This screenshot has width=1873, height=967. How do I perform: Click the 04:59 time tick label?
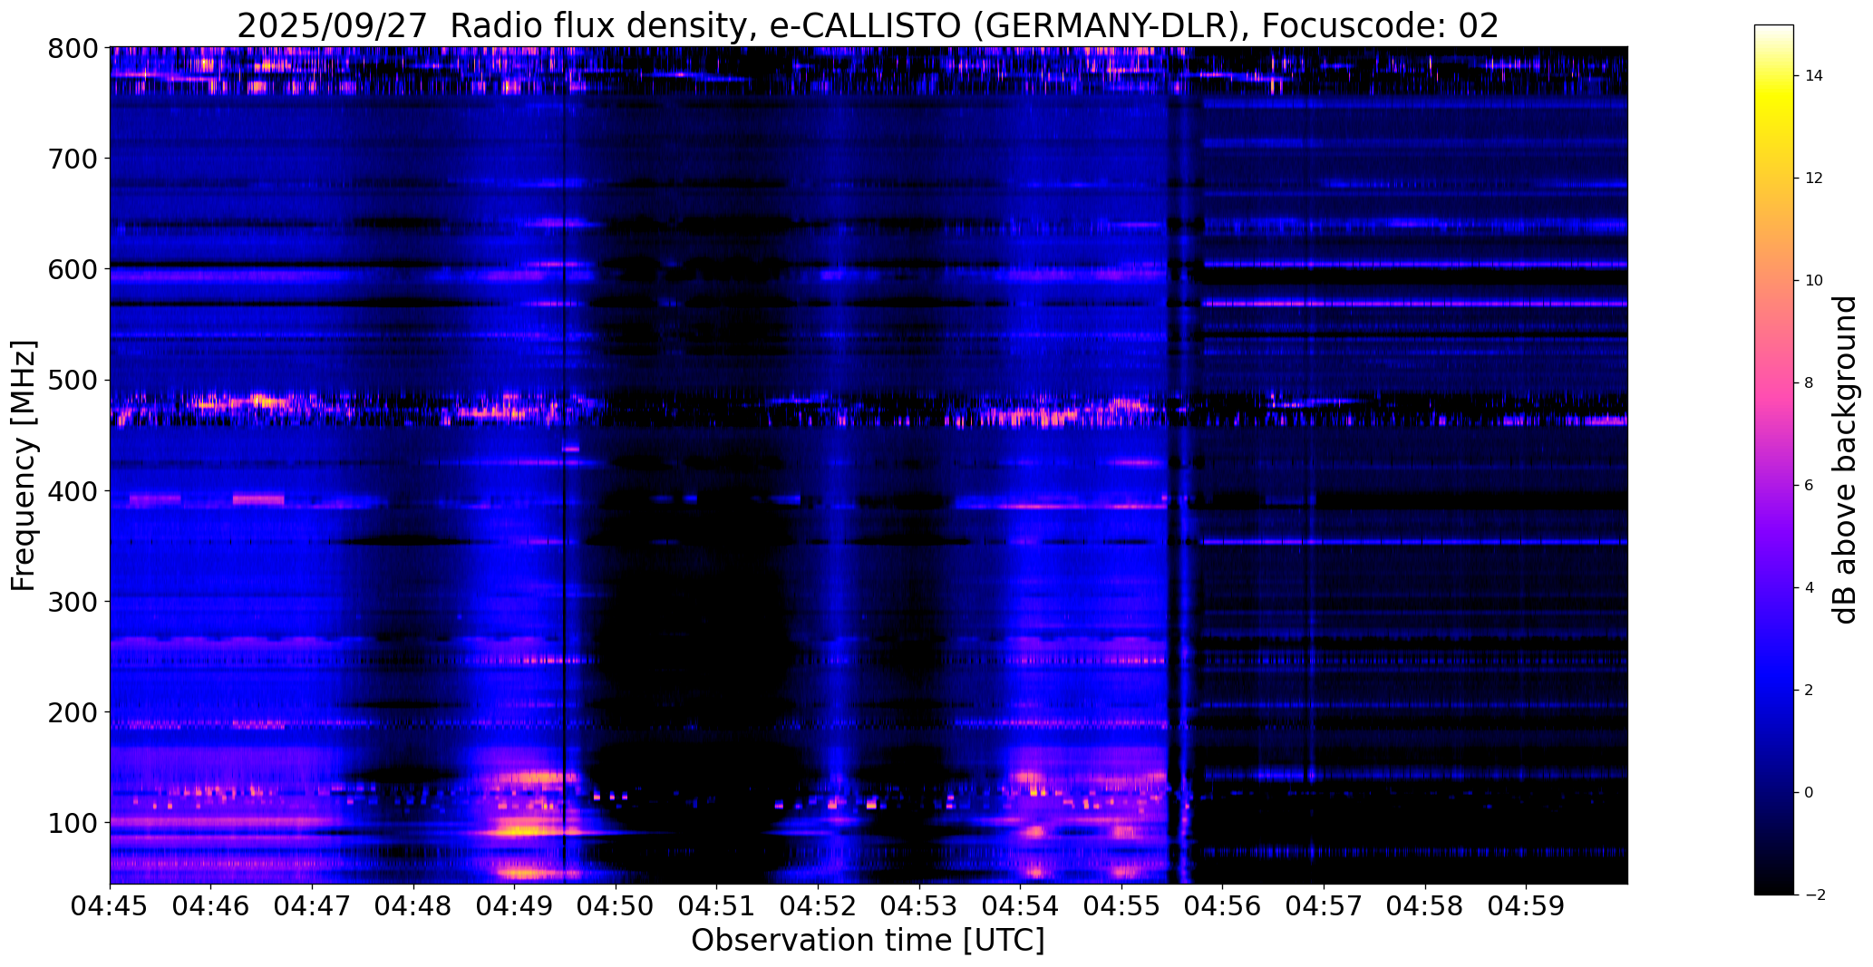tap(1527, 907)
